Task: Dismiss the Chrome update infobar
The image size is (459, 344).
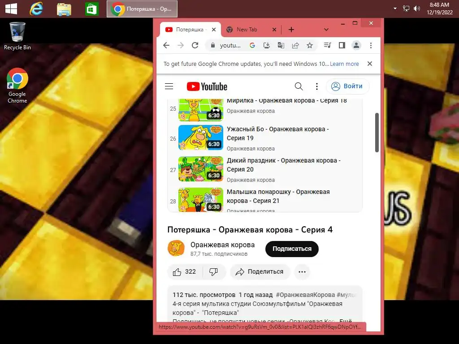Action: coord(370,64)
